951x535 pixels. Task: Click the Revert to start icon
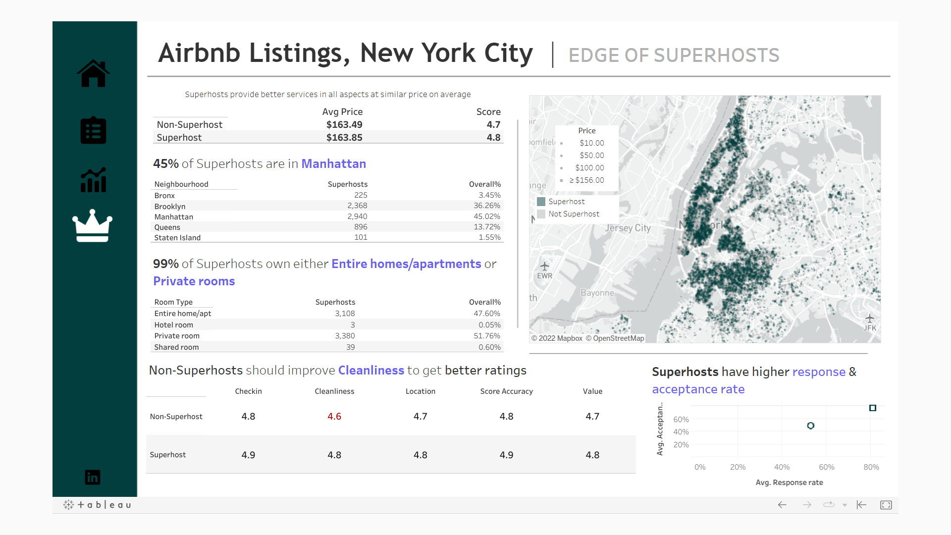tap(861, 505)
